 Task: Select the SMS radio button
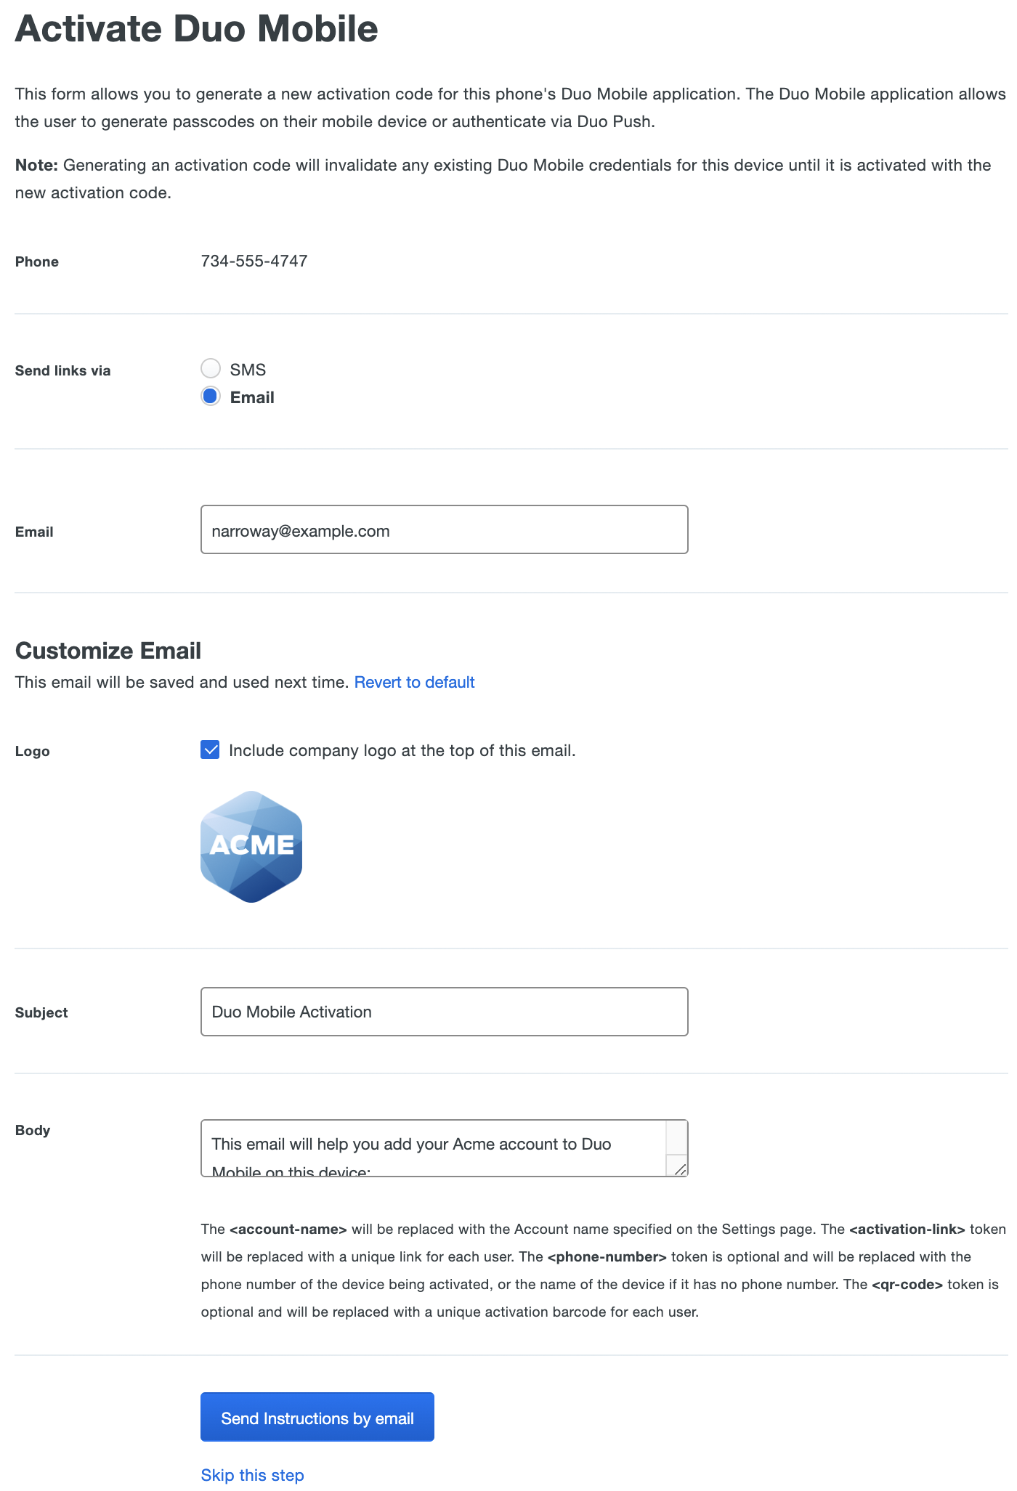tap(211, 369)
